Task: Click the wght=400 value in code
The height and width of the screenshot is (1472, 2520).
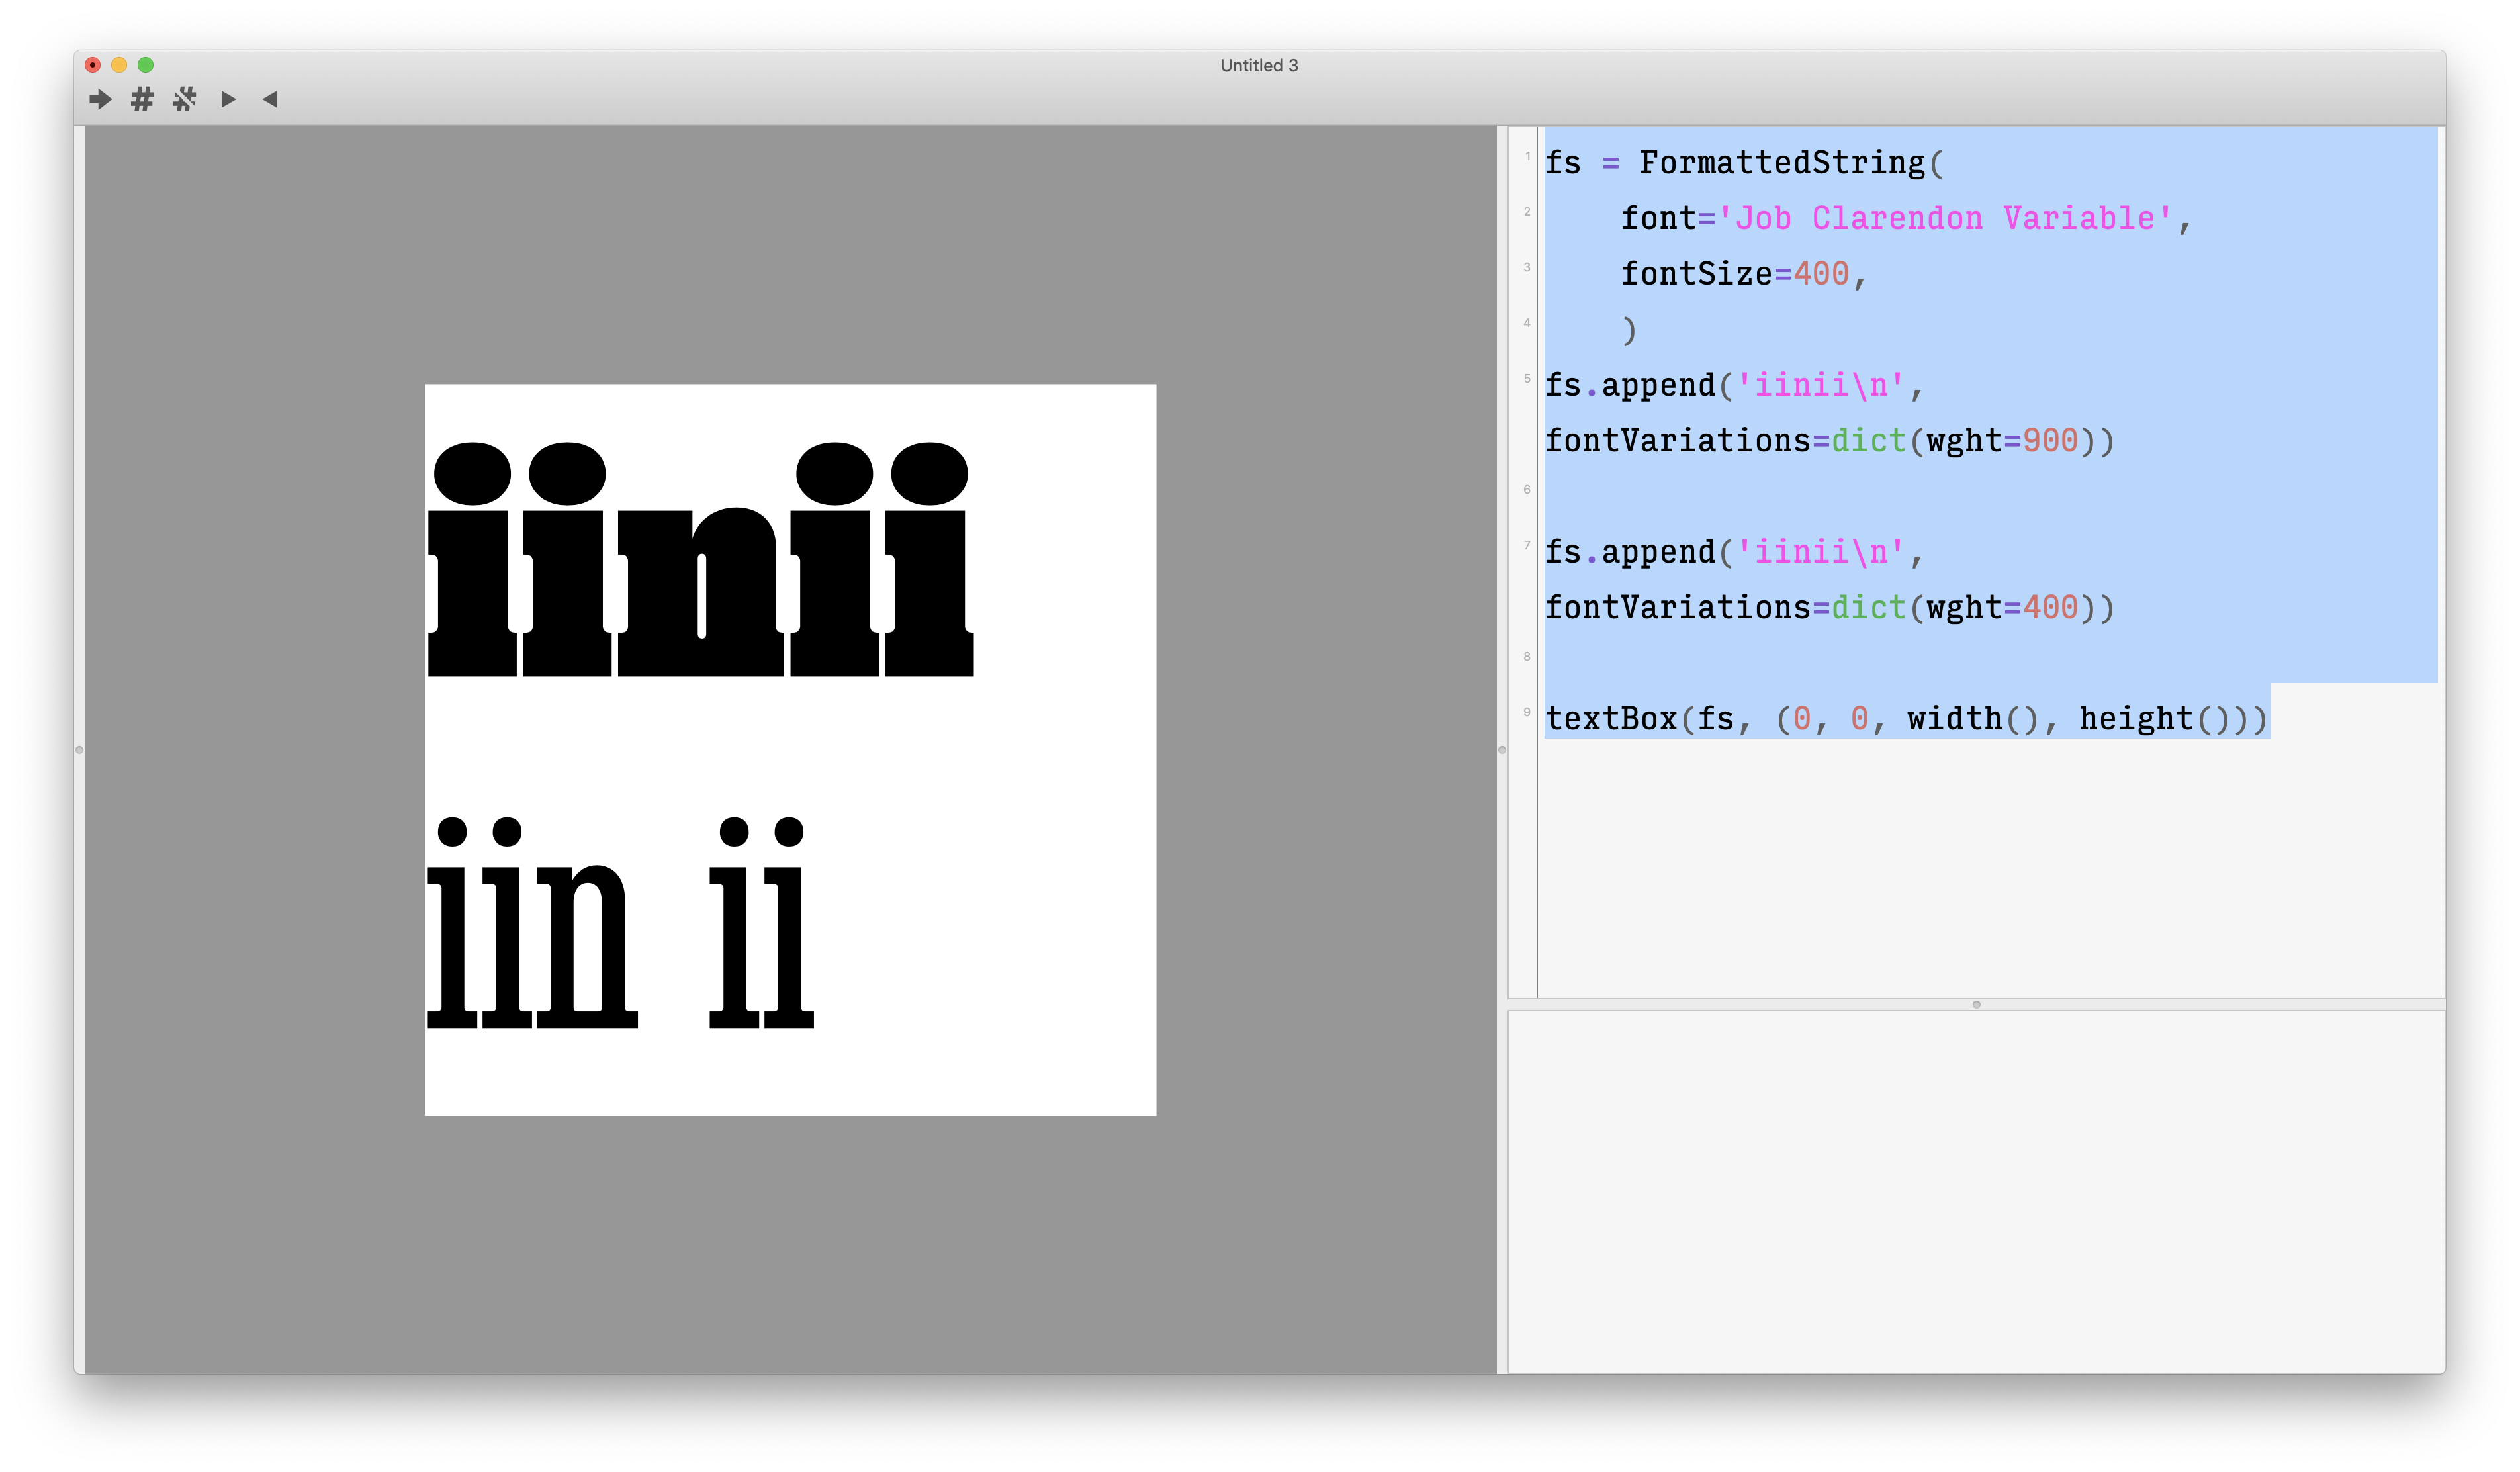Action: (x=2050, y=608)
